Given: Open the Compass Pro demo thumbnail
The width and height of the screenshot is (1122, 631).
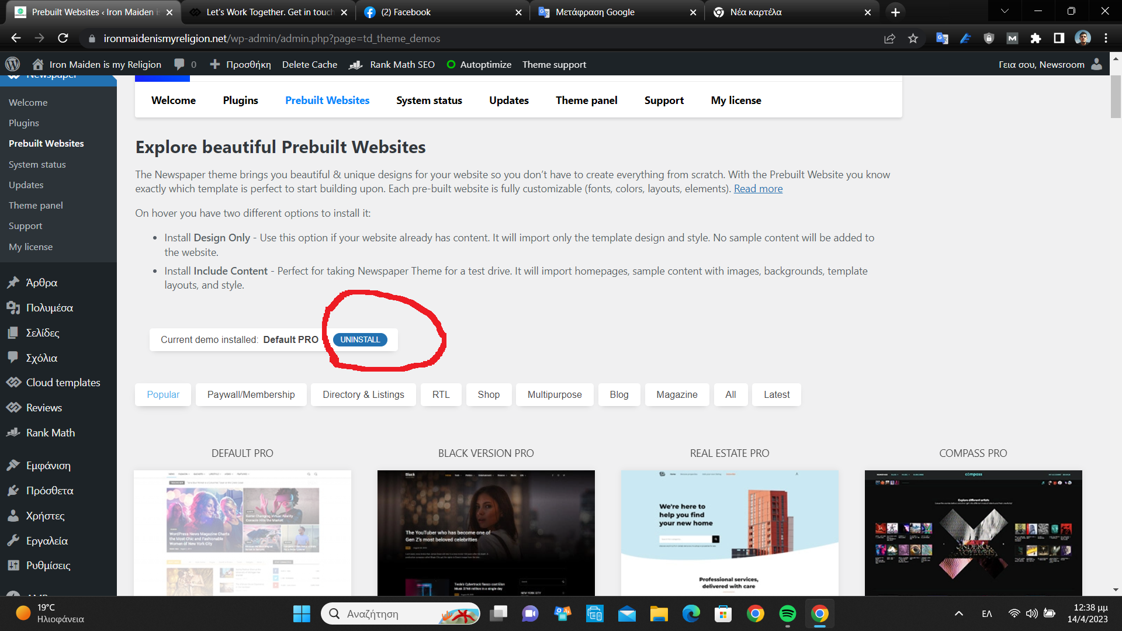Looking at the screenshot, I should click(x=974, y=533).
